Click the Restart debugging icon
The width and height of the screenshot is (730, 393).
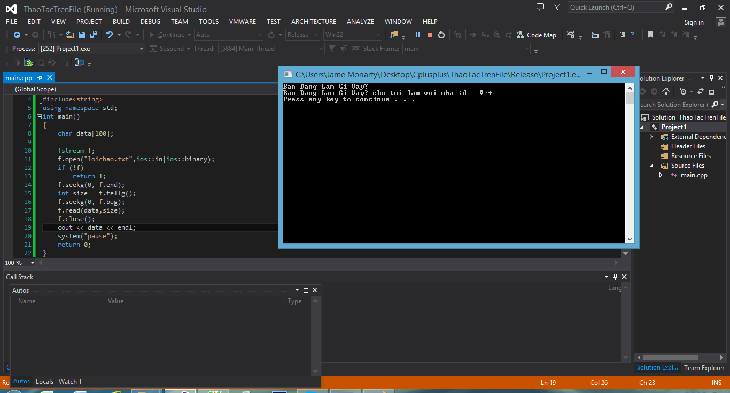tap(441, 35)
